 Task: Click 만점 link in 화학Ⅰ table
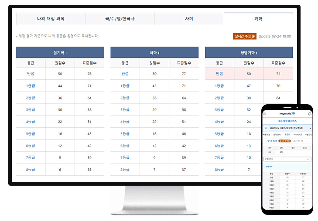pyautogui.click(x=125, y=74)
